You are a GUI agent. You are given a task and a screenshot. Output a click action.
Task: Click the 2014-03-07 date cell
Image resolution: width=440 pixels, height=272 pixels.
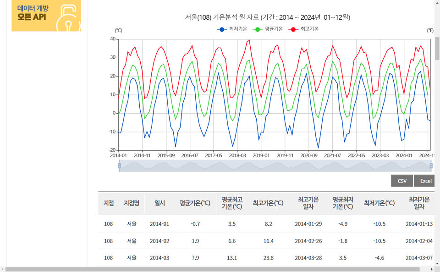(419, 258)
